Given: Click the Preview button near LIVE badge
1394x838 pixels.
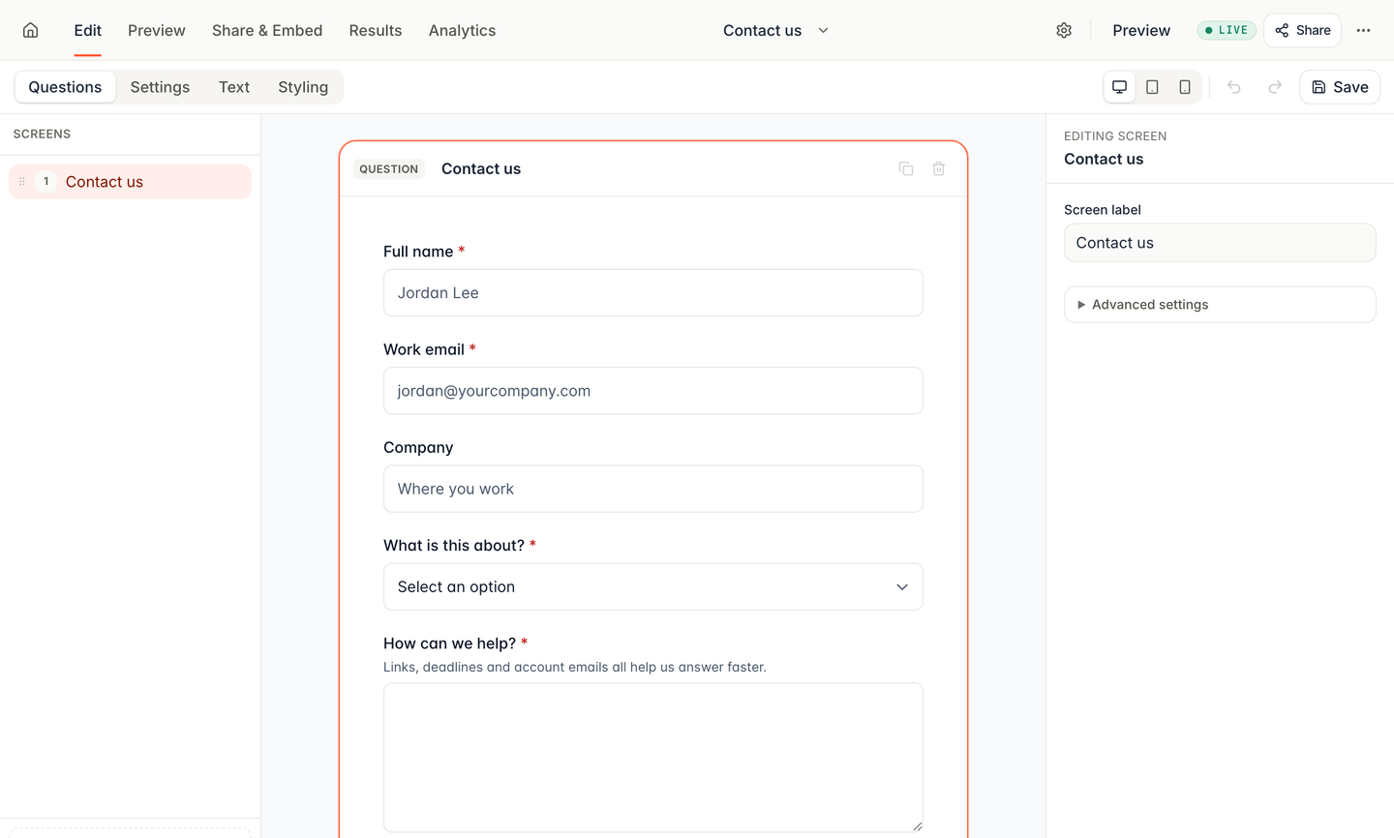Looking at the screenshot, I should (x=1141, y=30).
